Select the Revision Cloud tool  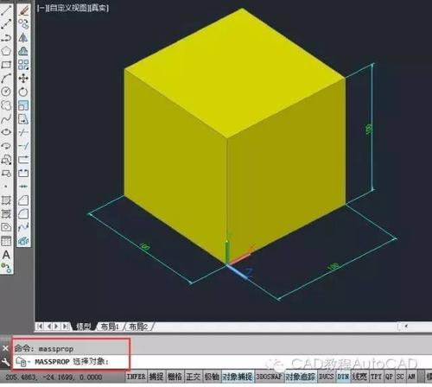pyautogui.click(x=6, y=105)
